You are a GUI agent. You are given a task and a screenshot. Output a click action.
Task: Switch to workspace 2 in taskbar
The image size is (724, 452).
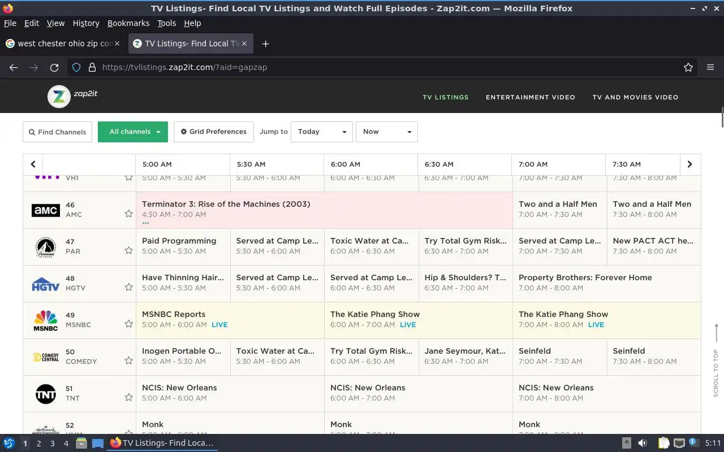point(38,444)
